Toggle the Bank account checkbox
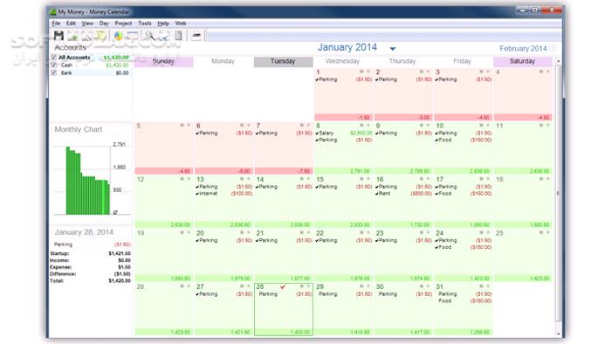Viewport: 611px width, 344px height. click(x=54, y=72)
